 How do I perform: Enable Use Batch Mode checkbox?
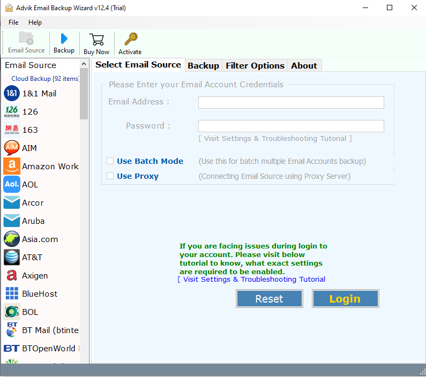110,161
